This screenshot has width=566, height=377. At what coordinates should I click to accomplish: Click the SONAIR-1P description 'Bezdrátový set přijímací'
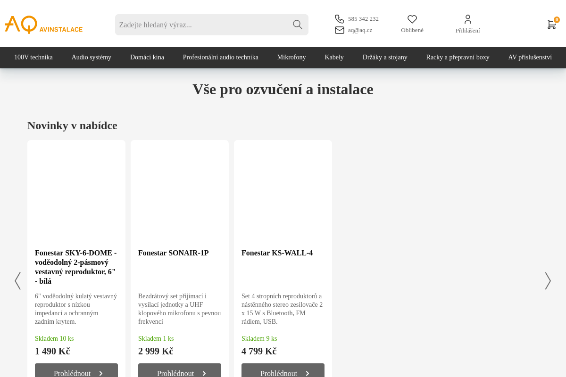[x=180, y=309]
